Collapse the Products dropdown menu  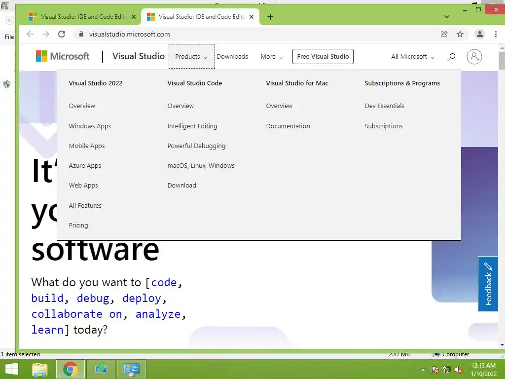192,56
